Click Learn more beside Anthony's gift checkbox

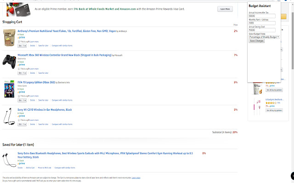click(x=34, y=42)
